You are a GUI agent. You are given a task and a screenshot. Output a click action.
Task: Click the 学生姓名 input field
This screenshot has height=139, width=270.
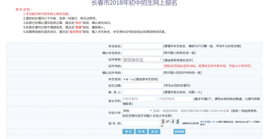pos(142,46)
